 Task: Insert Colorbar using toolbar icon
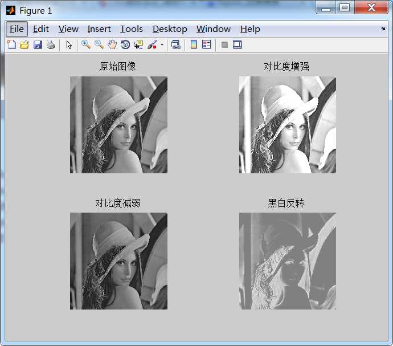click(194, 44)
